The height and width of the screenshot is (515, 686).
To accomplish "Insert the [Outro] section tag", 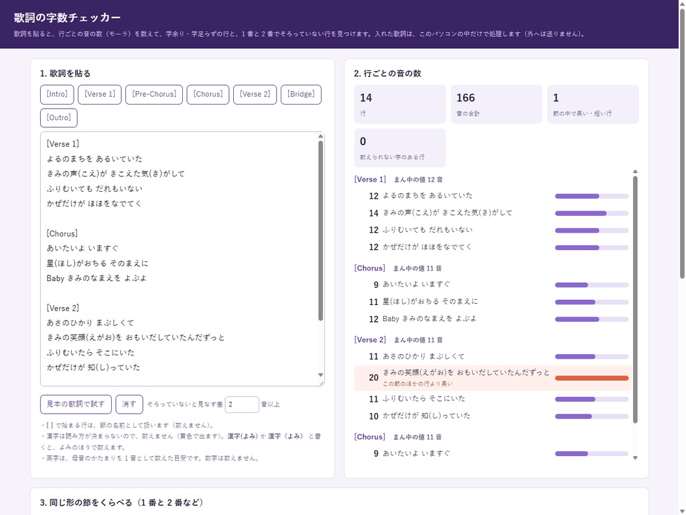I will pos(59,118).
